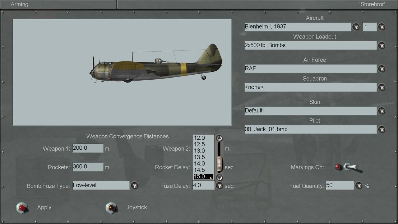398x224 pixels.
Task: Select 14.5 in the delay list
Action: (x=203, y=170)
